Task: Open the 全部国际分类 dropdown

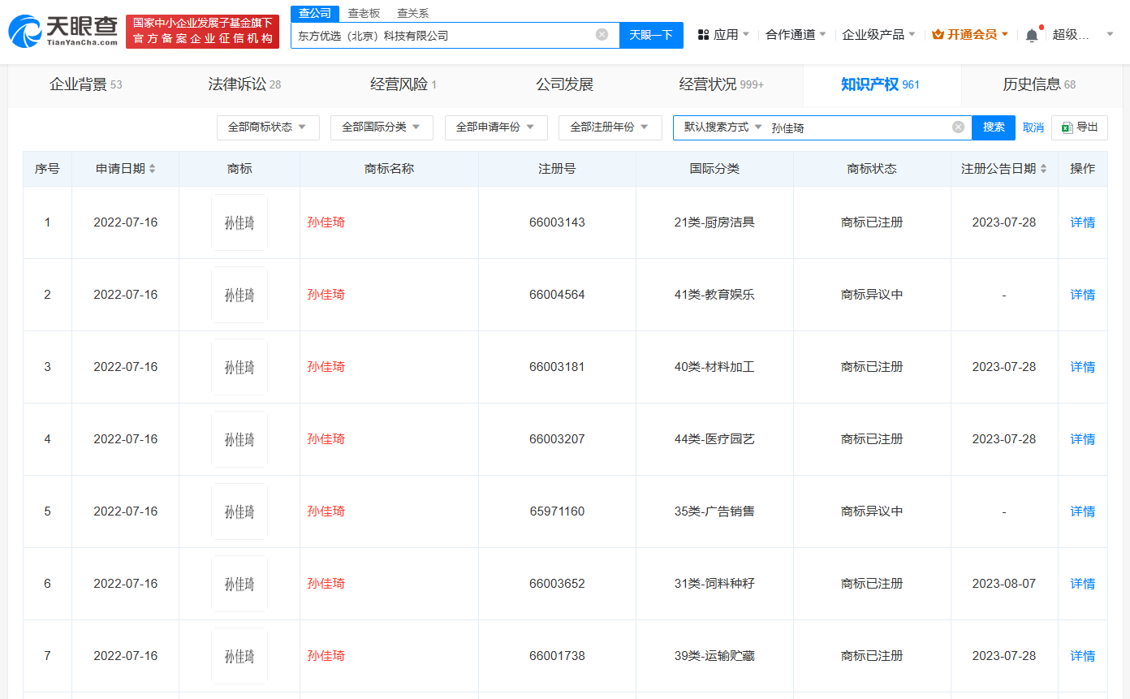Action: coord(382,127)
